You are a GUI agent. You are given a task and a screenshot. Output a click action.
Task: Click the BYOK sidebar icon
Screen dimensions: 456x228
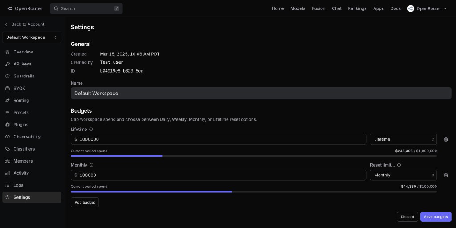point(8,89)
